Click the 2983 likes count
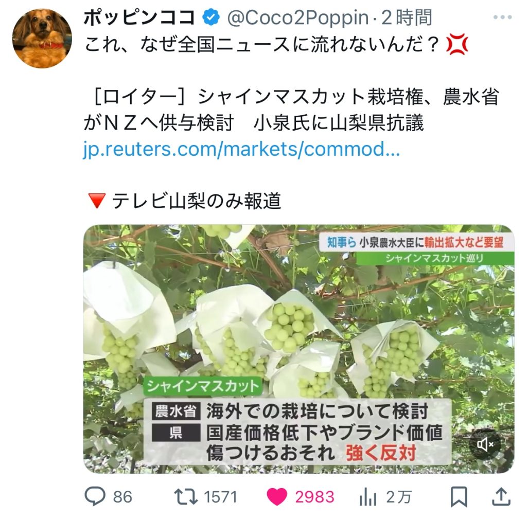Screen dimensions: 527x520 pyautogui.click(x=314, y=497)
